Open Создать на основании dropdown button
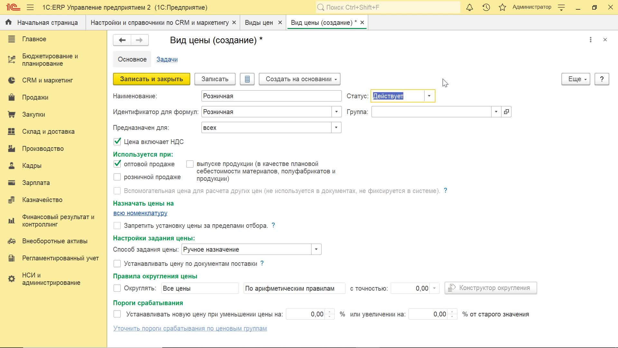Screen dimensions: 618x348 point(300,79)
